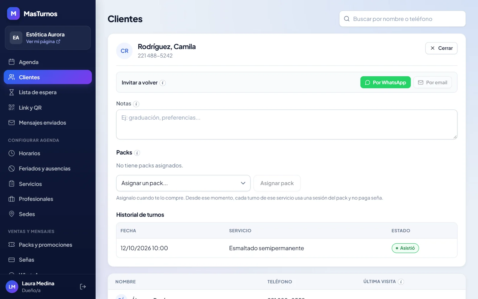The image size is (478, 299).
Task: Go to Servicios in sidebar
Action: coord(48,184)
